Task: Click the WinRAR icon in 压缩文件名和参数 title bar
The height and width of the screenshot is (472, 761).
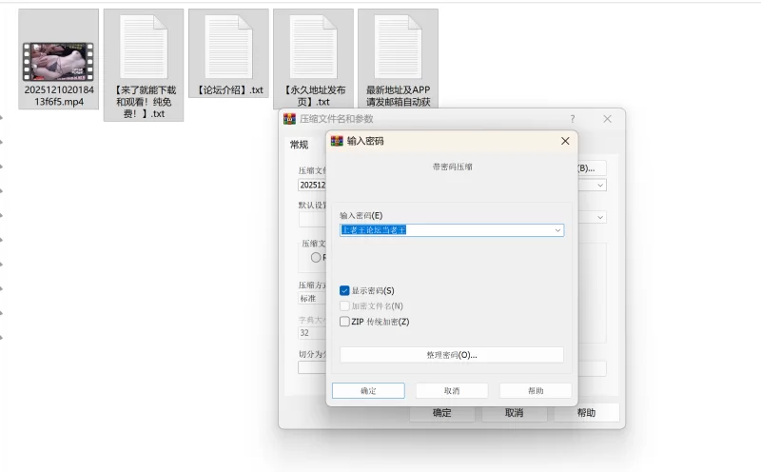Action: point(290,119)
